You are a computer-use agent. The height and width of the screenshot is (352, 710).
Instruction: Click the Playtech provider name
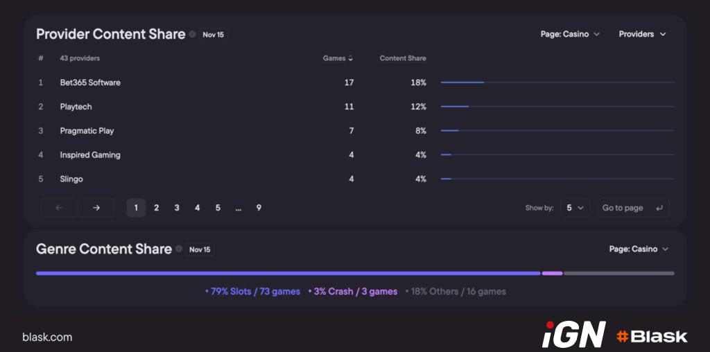click(76, 106)
